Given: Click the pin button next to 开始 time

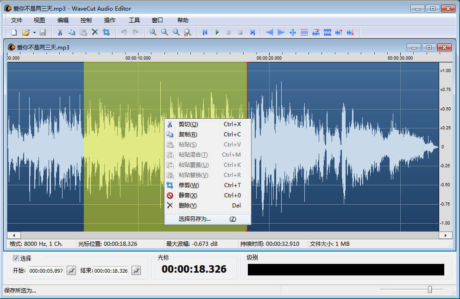Looking at the screenshot, I should [71, 270].
